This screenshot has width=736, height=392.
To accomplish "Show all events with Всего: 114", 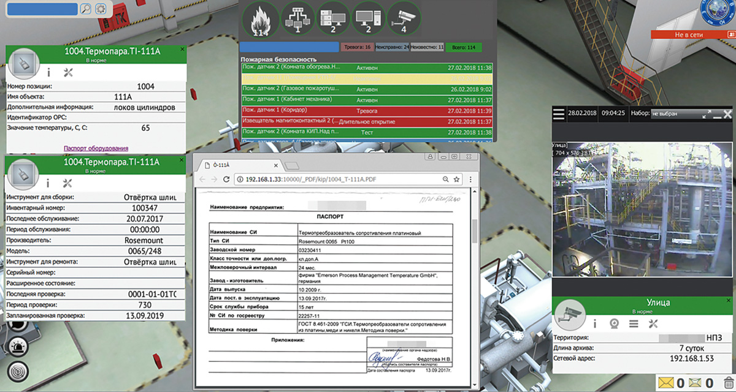I will pos(464,47).
